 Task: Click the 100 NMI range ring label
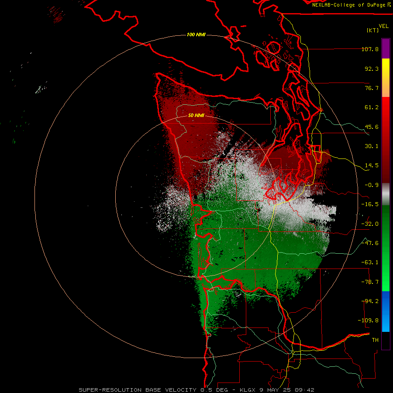(196, 34)
